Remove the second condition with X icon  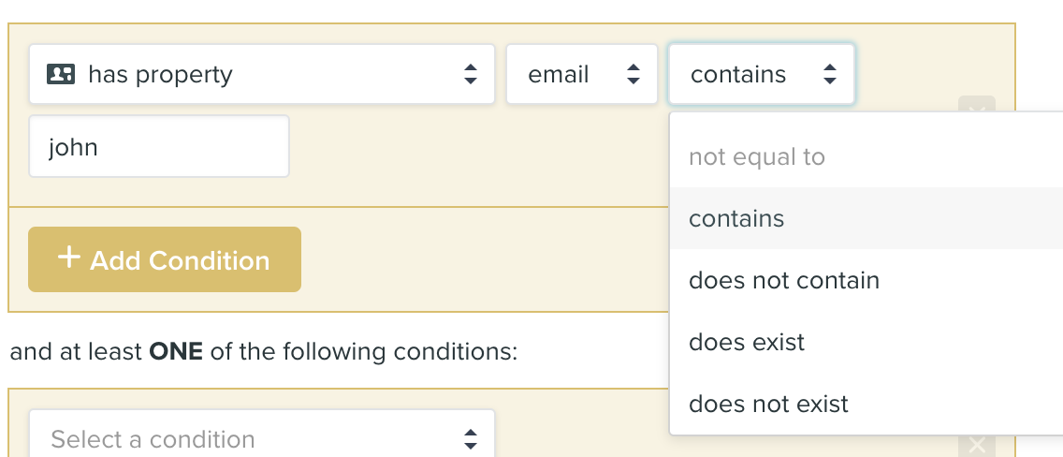click(976, 445)
